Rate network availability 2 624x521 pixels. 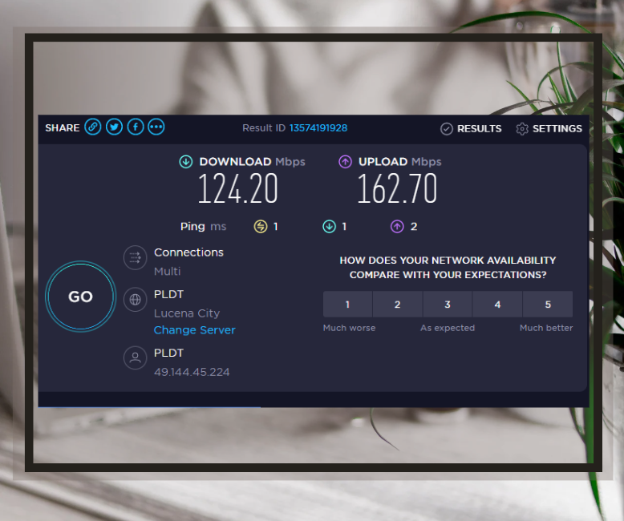point(398,305)
